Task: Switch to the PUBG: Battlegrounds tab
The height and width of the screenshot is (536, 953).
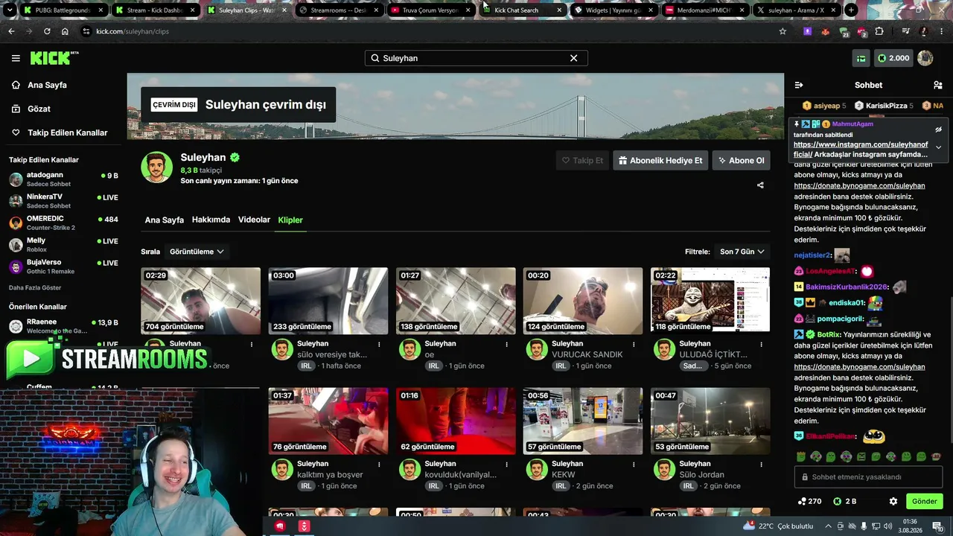Action: 64,10
